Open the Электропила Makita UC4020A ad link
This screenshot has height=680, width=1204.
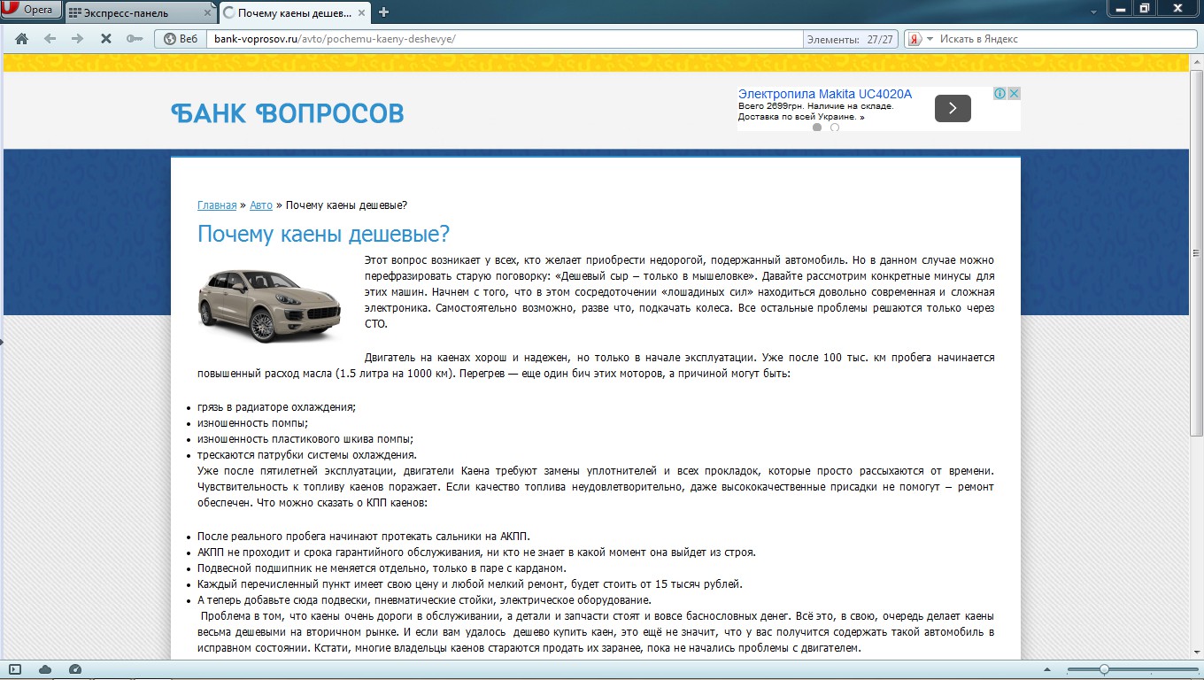[x=825, y=94]
